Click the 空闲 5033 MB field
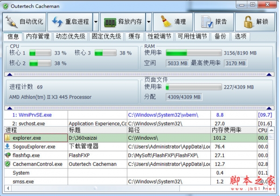 [x=177, y=63]
